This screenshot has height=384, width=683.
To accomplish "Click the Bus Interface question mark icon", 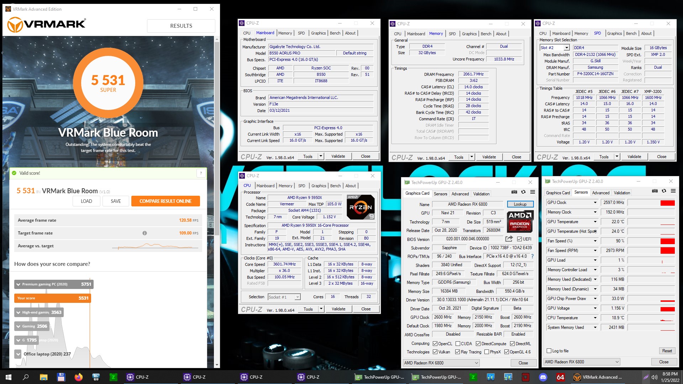I will tap(532, 256).
